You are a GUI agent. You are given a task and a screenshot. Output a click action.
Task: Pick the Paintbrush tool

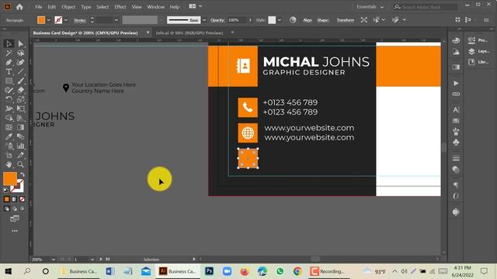click(x=21, y=81)
